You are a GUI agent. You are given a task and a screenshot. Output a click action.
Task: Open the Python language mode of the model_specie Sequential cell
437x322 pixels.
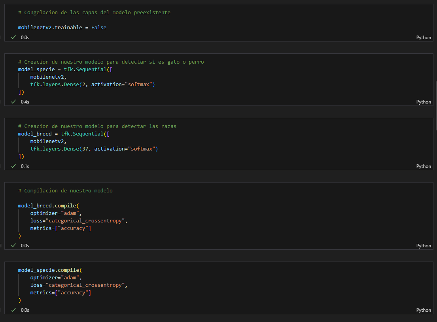pyautogui.click(x=423, y=102)
